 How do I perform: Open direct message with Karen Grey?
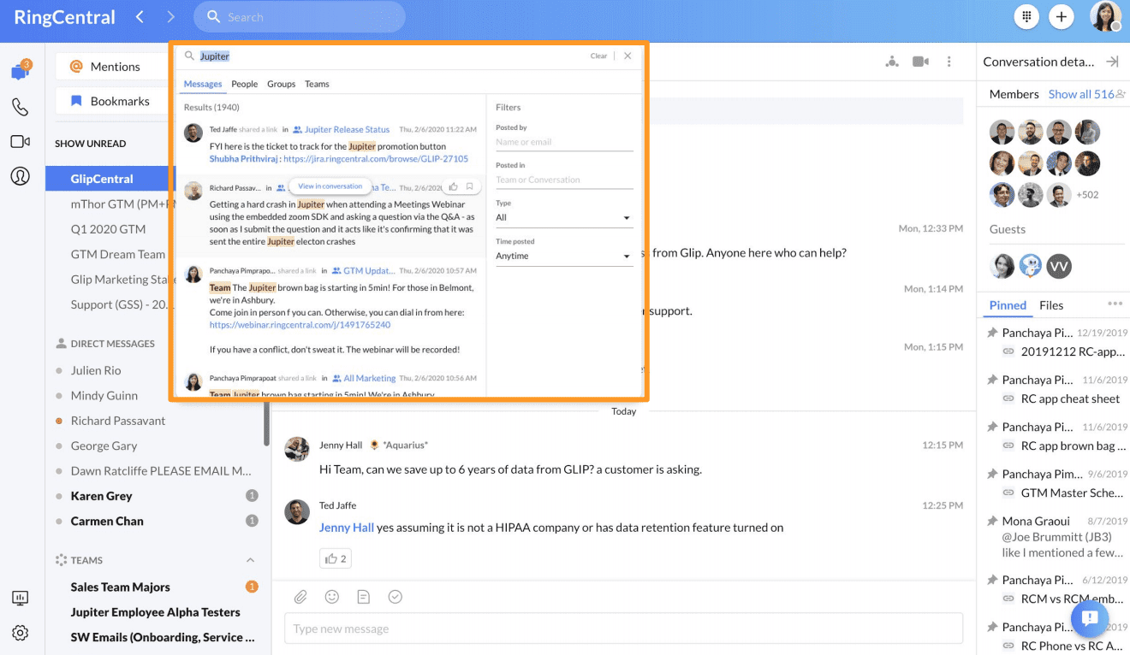pyautogui.click(x=101, y=496)
